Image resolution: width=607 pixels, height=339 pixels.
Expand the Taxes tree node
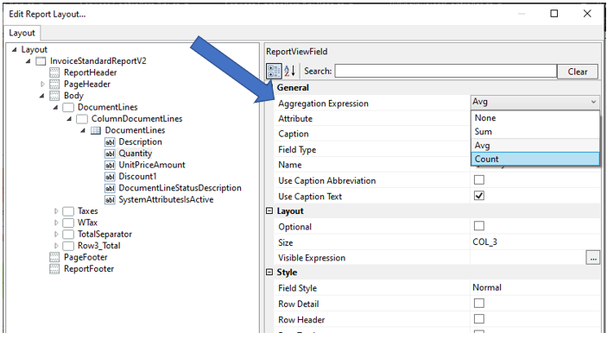[56, 211]
